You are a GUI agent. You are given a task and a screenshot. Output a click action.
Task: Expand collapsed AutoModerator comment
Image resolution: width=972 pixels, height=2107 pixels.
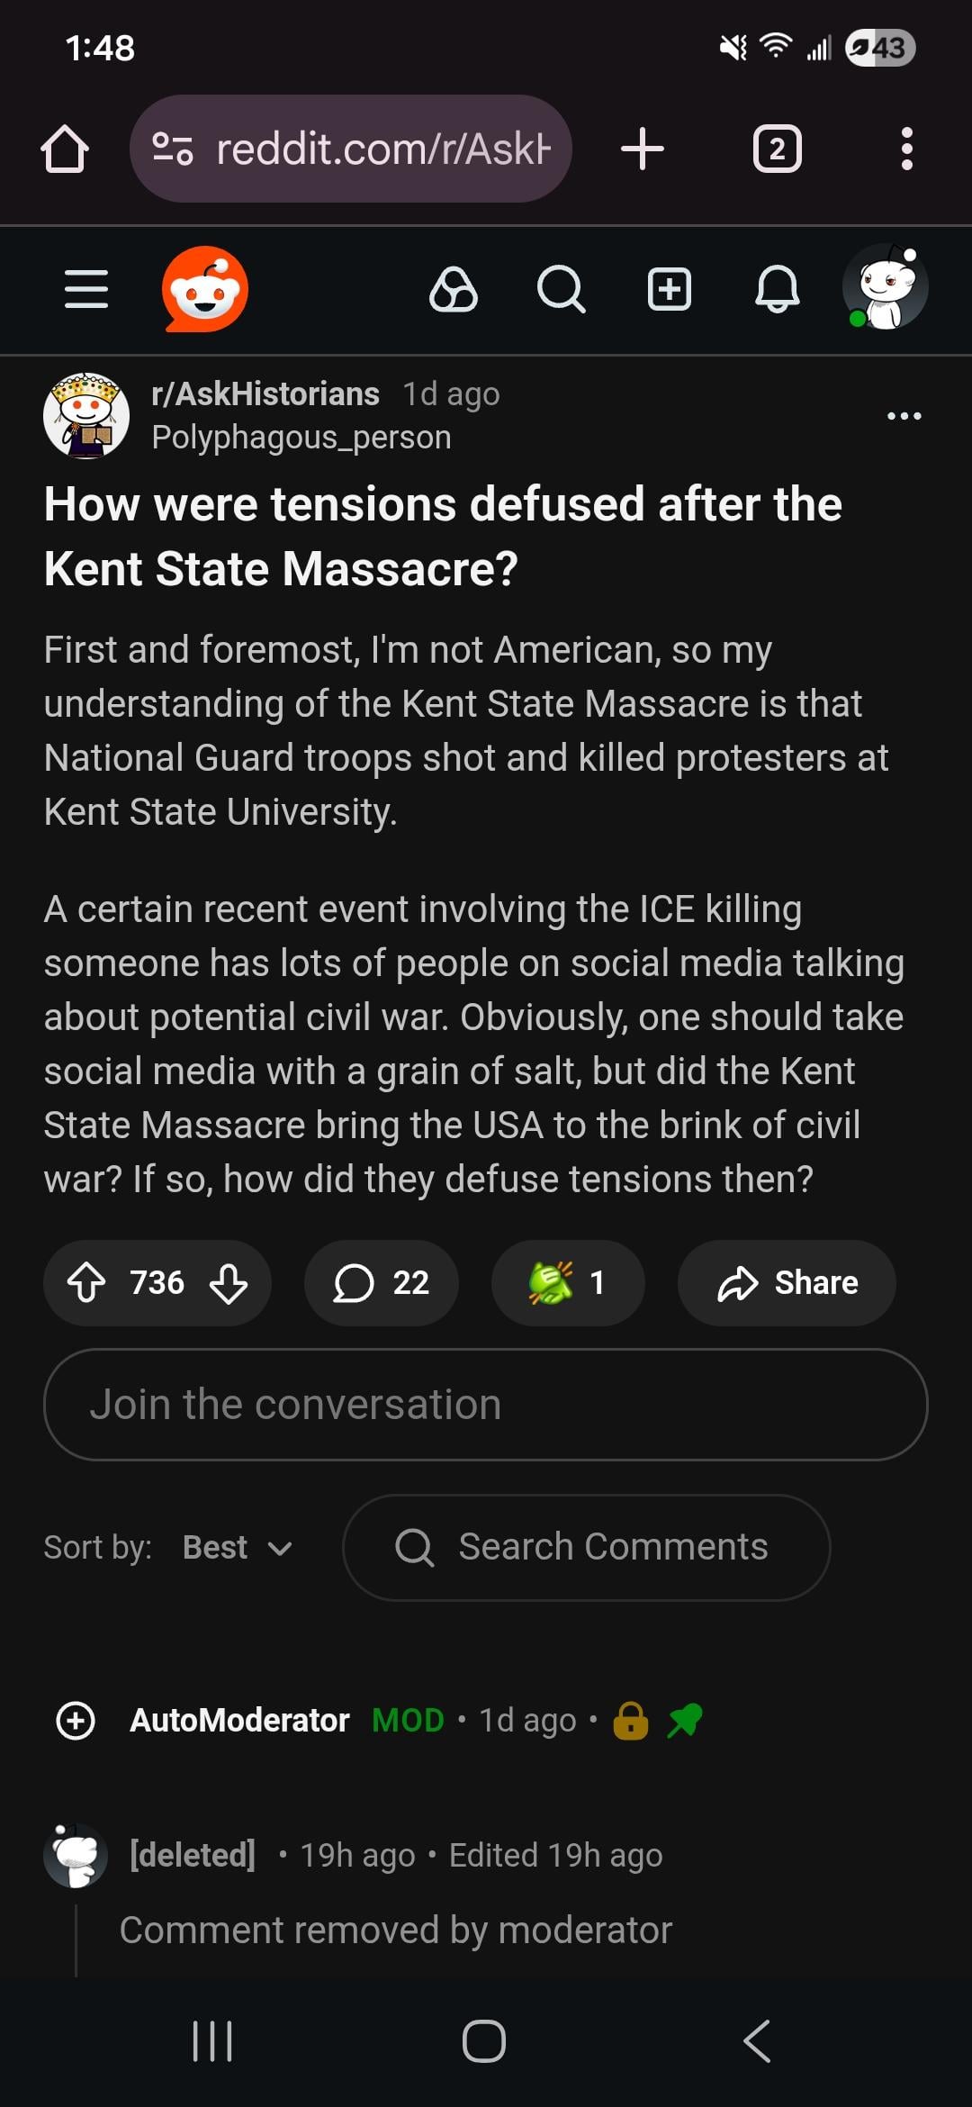tap(76, 1720)
